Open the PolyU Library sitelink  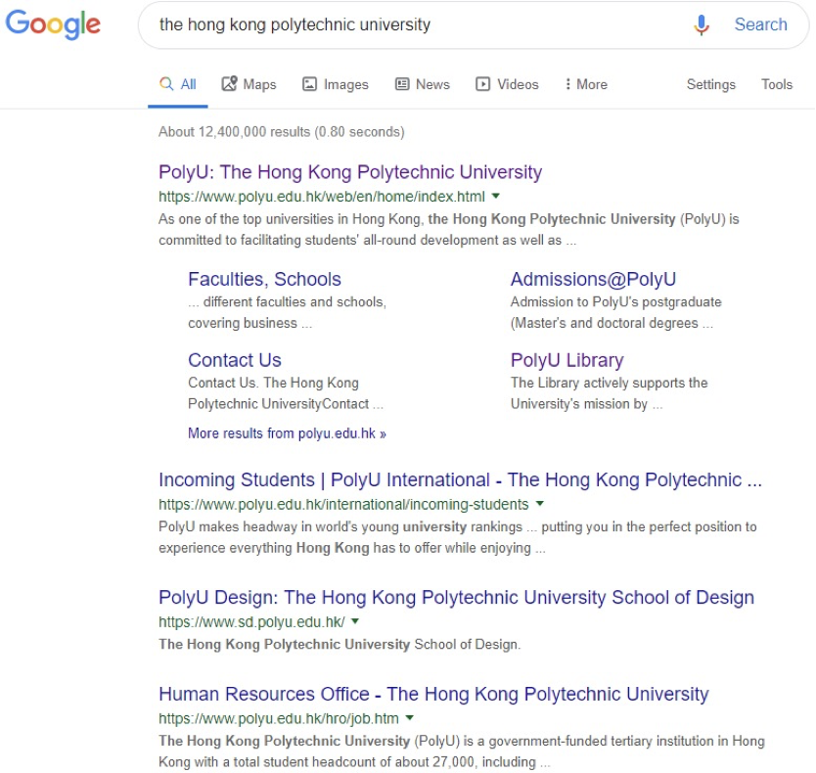(567, 360)
